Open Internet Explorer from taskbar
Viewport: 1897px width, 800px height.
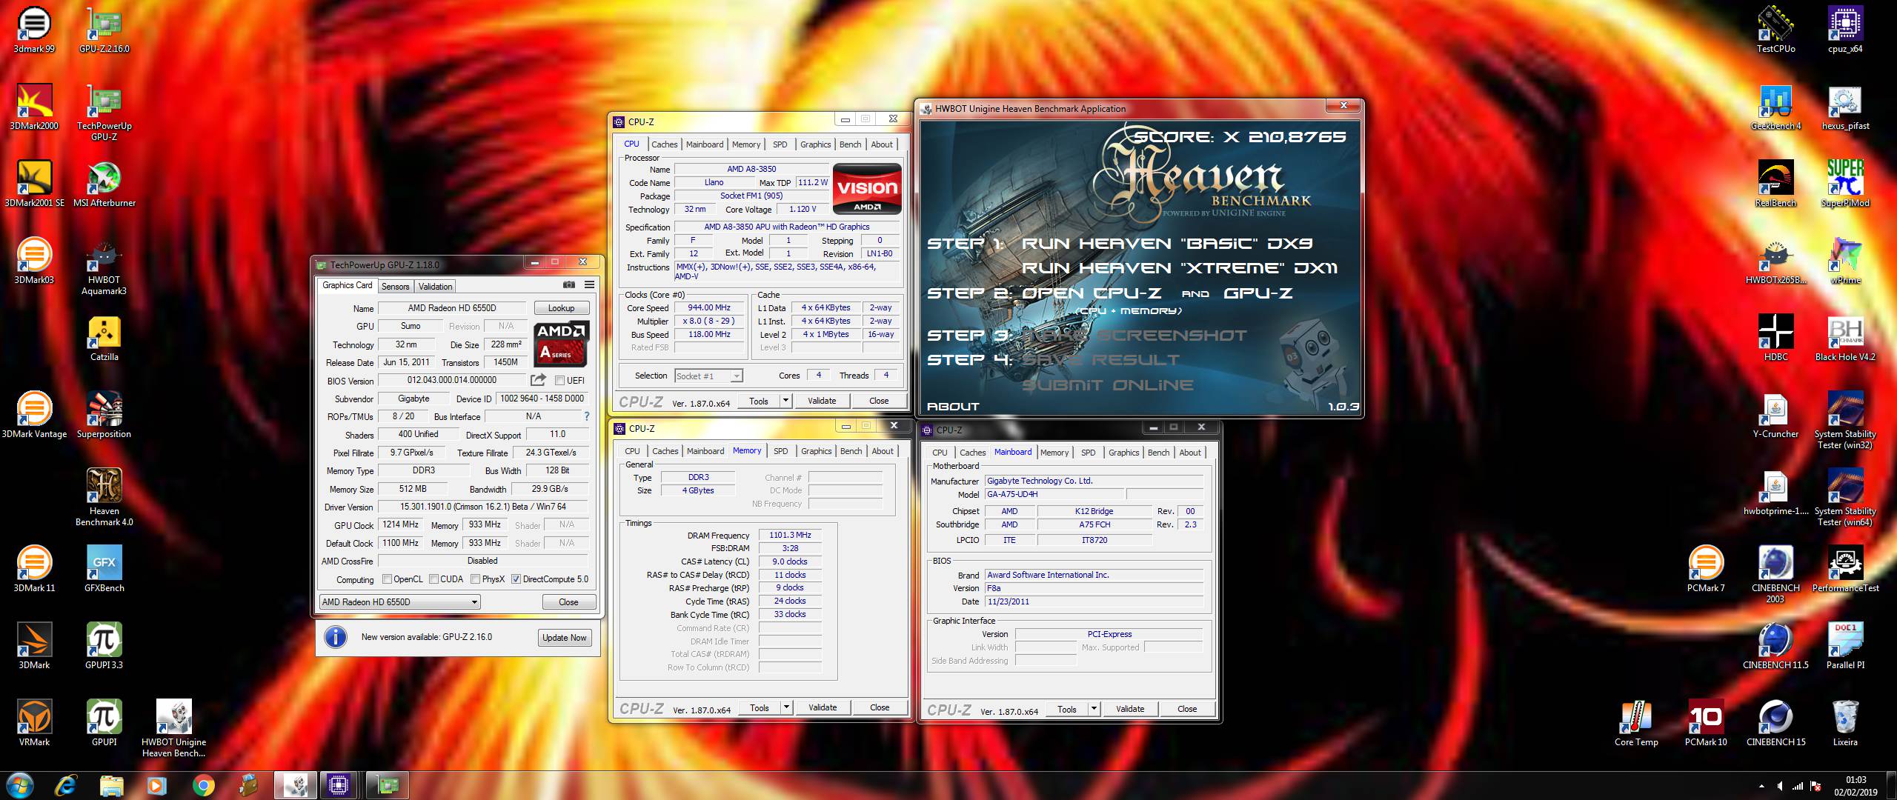pos(67,785)
